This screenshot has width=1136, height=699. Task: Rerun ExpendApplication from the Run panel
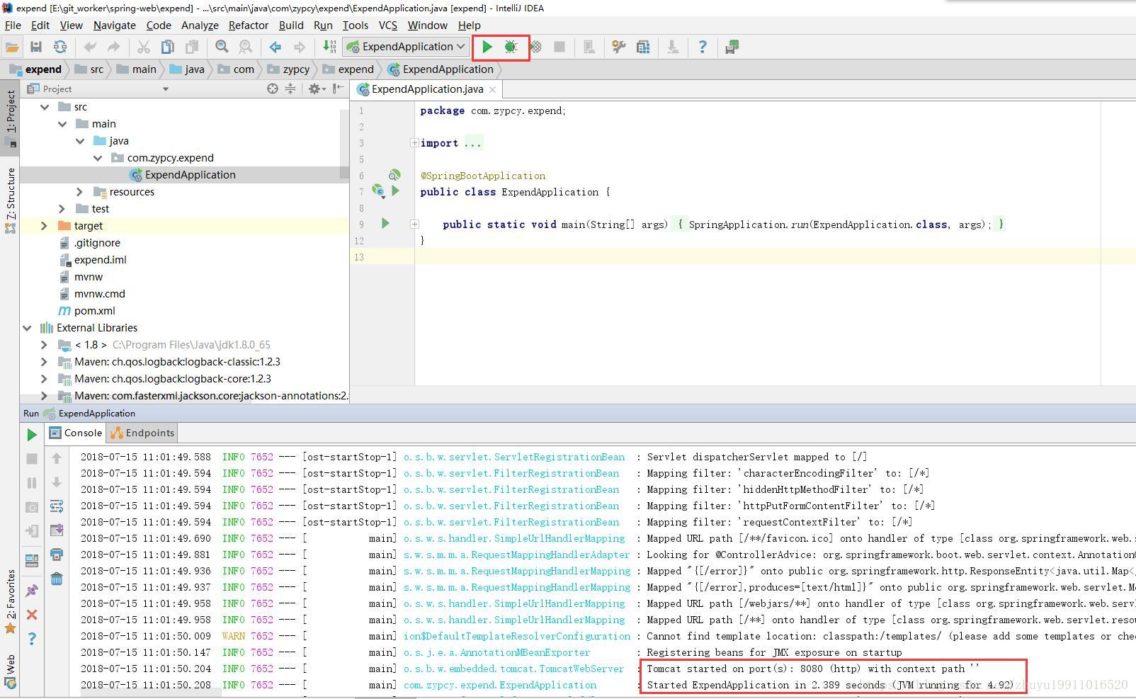pos(32,434)
